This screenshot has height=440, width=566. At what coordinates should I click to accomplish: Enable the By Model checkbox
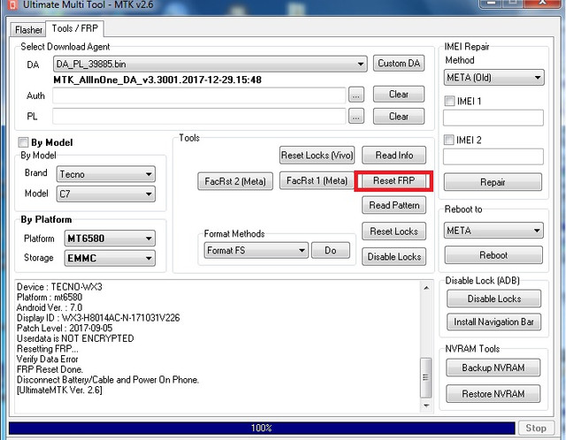(x=23, y=142)
